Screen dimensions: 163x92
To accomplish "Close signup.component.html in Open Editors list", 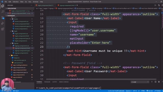I will coord(8,13).
